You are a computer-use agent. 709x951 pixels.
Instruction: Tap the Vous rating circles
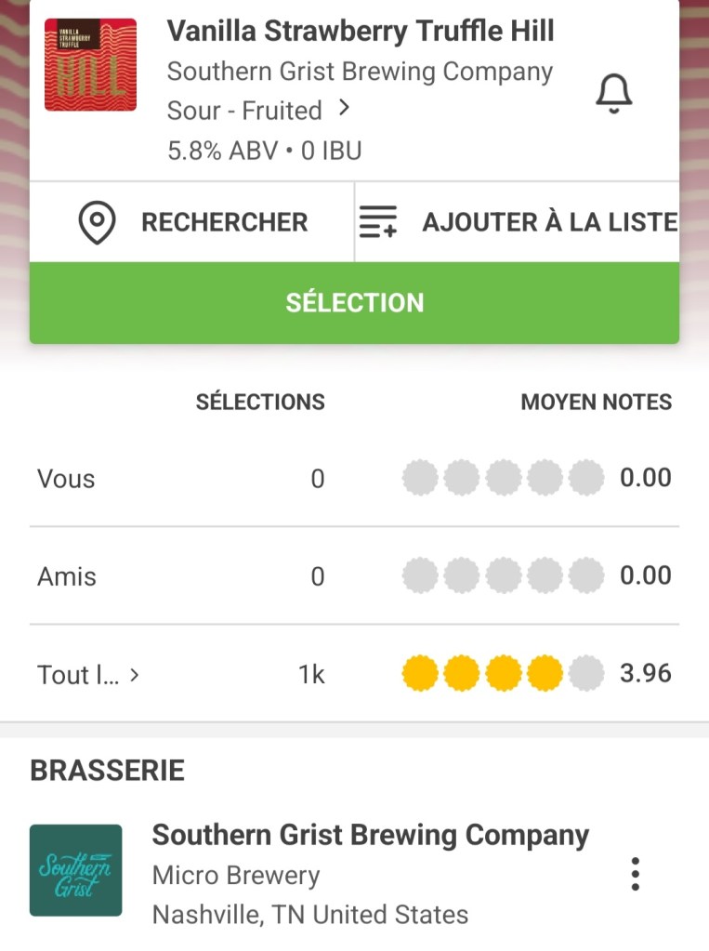click(503, 479)
